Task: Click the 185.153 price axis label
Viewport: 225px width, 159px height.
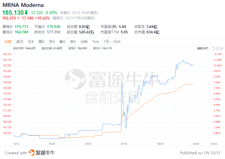Action: point(7,54)
